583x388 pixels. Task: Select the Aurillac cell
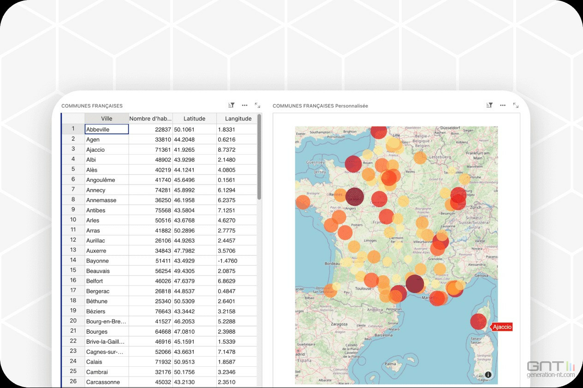(x=107, y=240)
